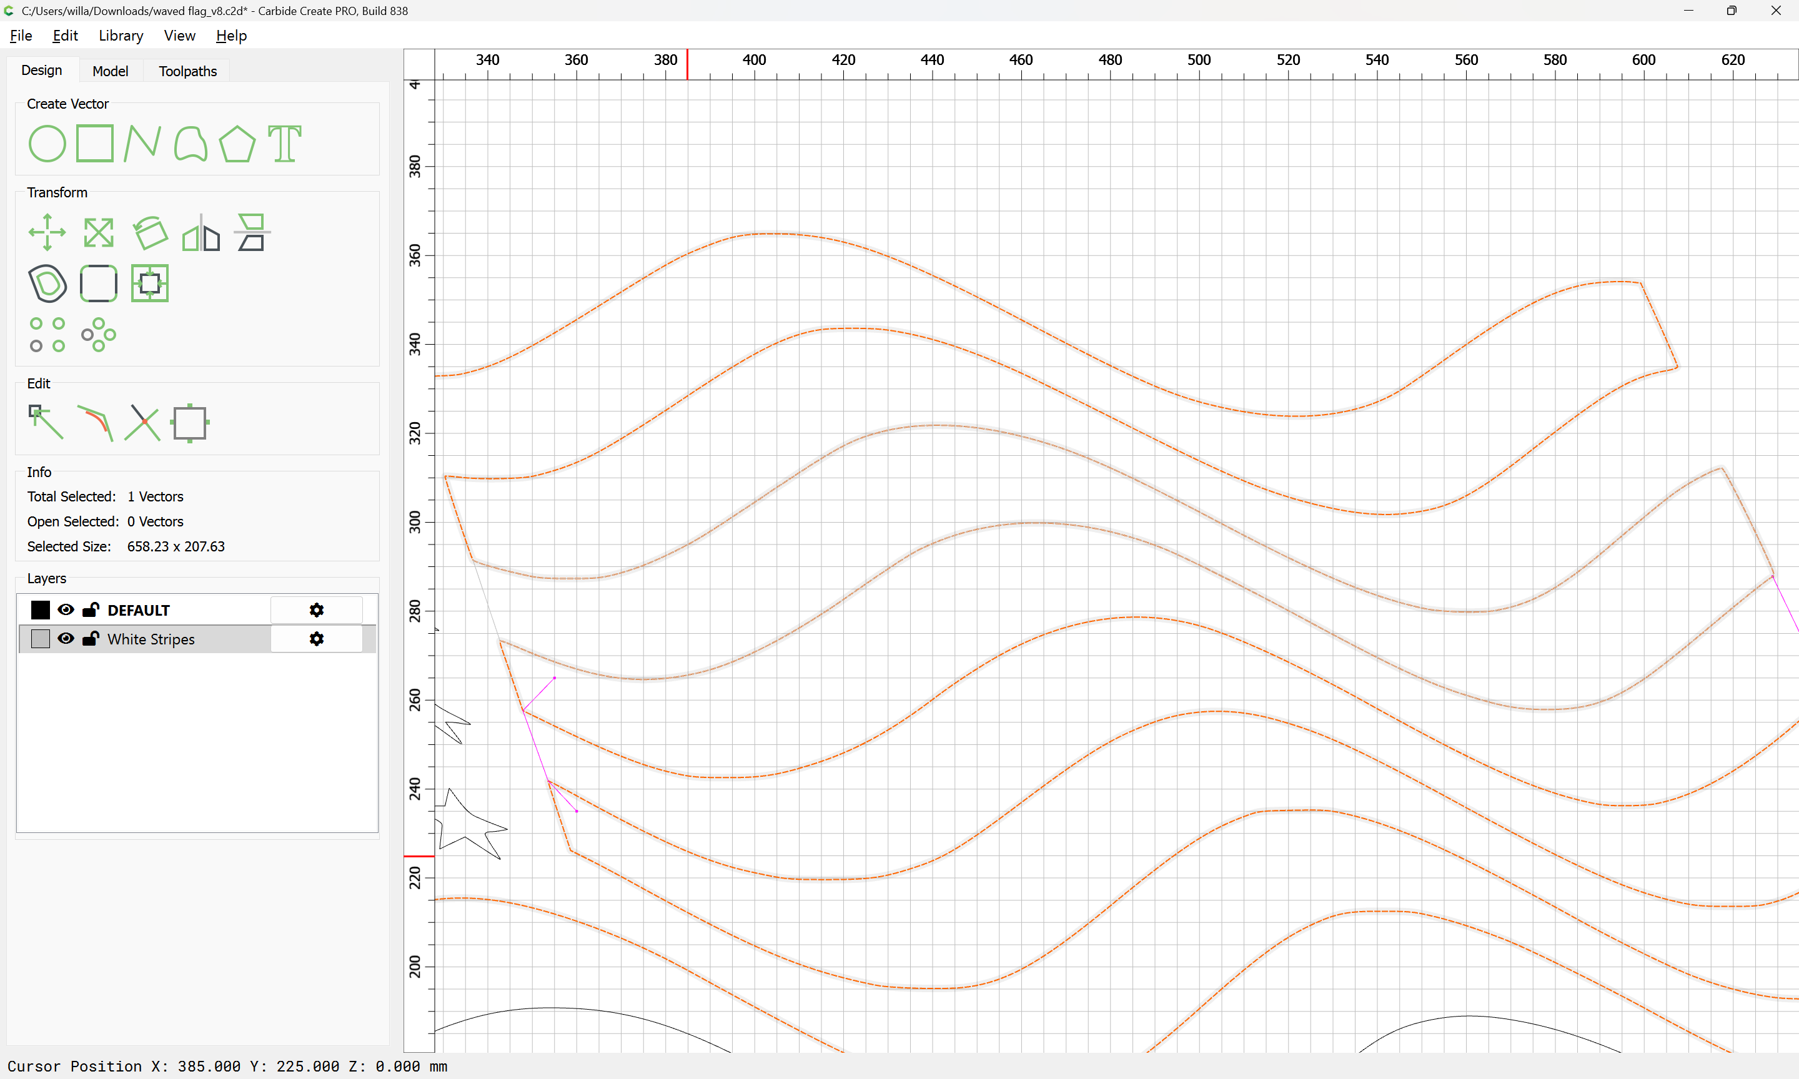Open the Offset Vector tool
This screenshot has width=1799, height=1079.
(48, 283)
